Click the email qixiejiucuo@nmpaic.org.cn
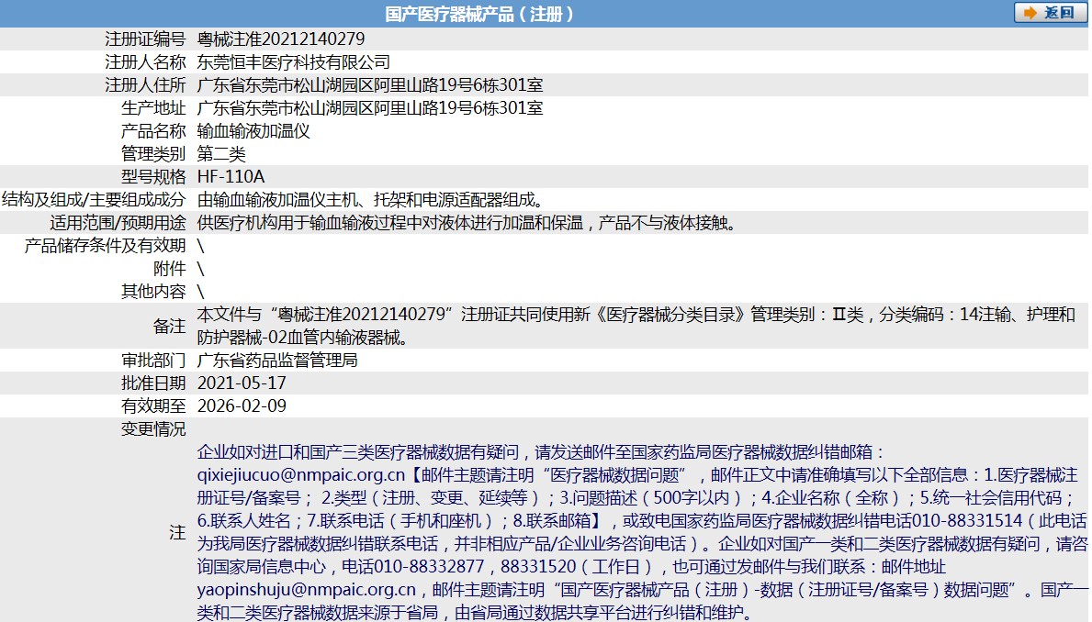 click(301, 475)
